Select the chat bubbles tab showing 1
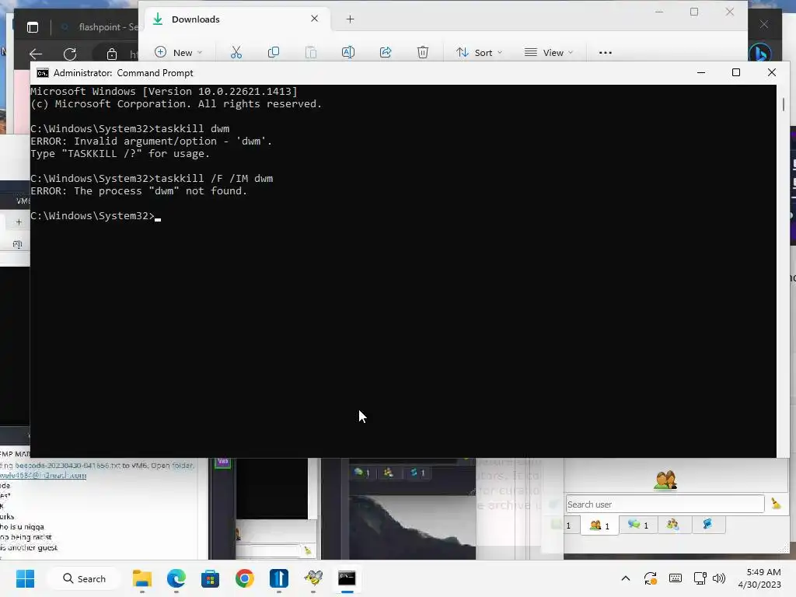This screenshot has width=796, height=597. (x=638, y=525)
